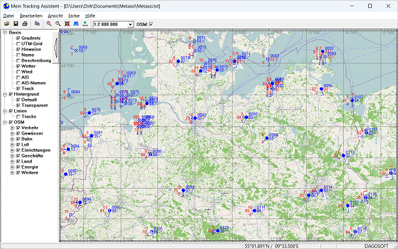Expand the Verkehr tree node
Image resolution: width=398 pixels, height=249 pixels.
tap(12, 128)
